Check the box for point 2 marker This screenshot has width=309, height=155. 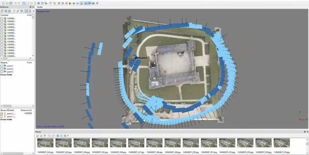pyautogui.click(x=2, y=69)
